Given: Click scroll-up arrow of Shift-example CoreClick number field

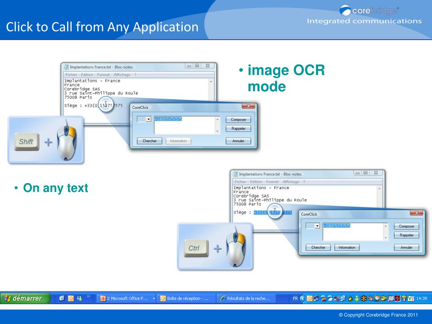Looking at the screenshot, I should pyautogui.click(x=217, y=119).
